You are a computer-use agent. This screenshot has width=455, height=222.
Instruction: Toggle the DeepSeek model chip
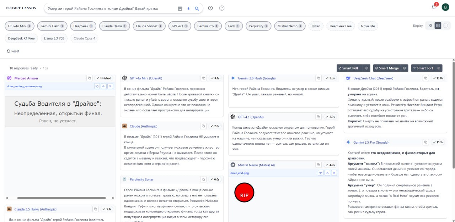(84, 26)
